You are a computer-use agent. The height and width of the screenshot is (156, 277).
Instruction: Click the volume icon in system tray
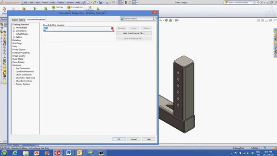point(248,153)
